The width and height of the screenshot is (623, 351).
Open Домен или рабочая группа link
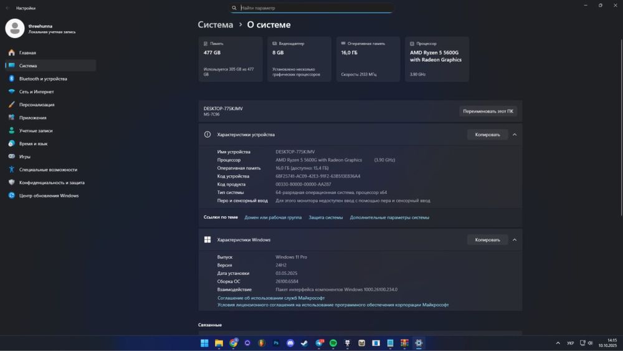[273, 218]
